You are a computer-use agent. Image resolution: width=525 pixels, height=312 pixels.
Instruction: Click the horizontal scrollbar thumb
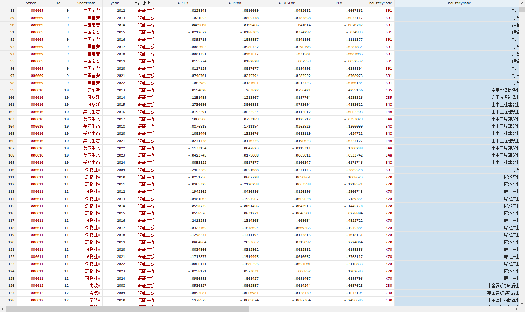tap(127, 309)
